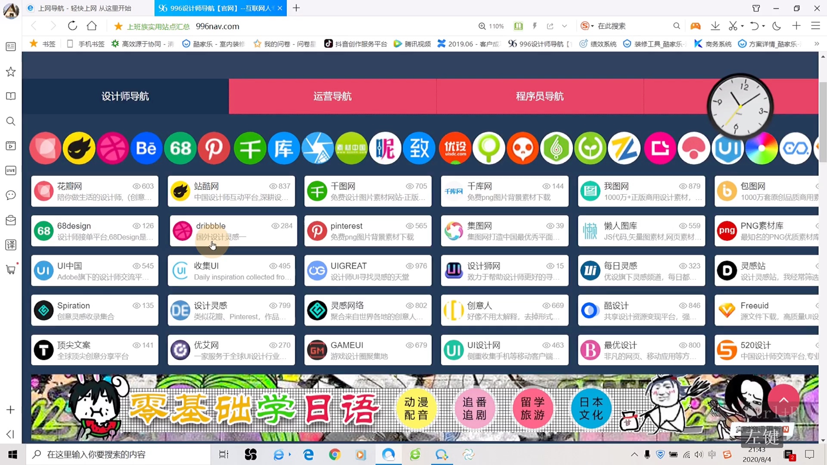Open the GAMEUI site card
827x465 pixels.
tap(368, 350)
